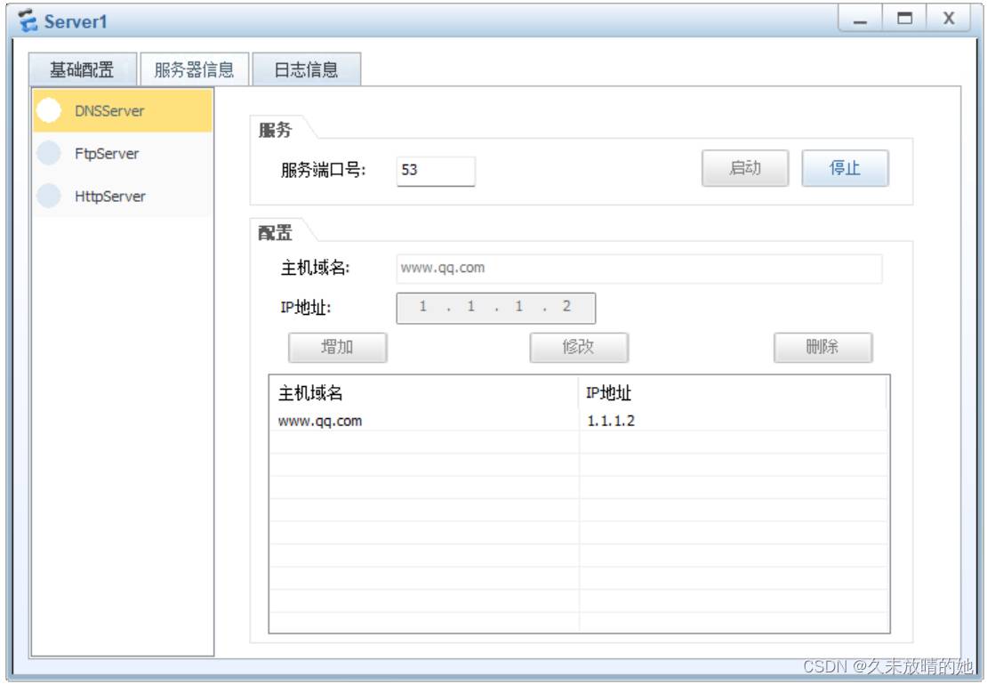
Task: Click 删除 to delete record
Action: click(x=822, y=347)
